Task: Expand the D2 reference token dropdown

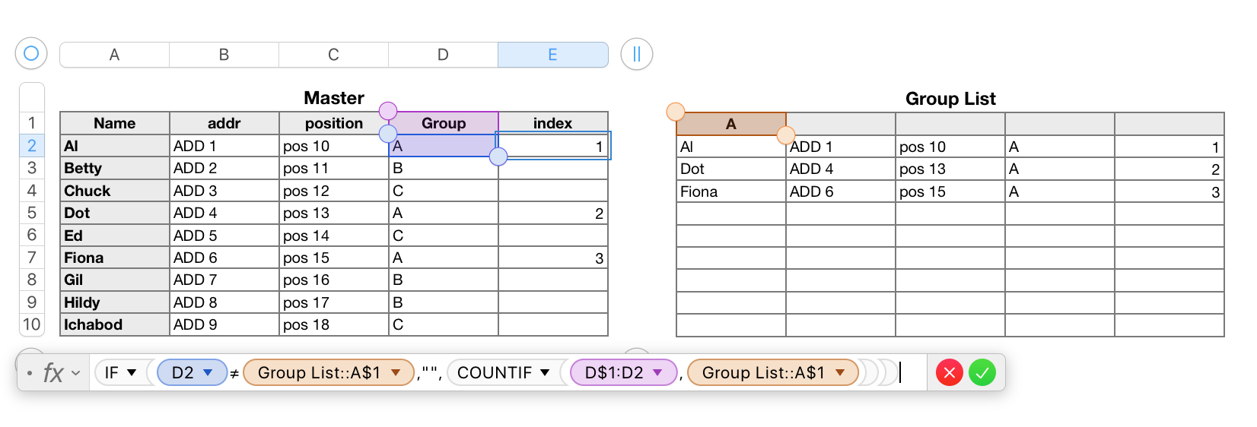Action: (x=208, y=373)
